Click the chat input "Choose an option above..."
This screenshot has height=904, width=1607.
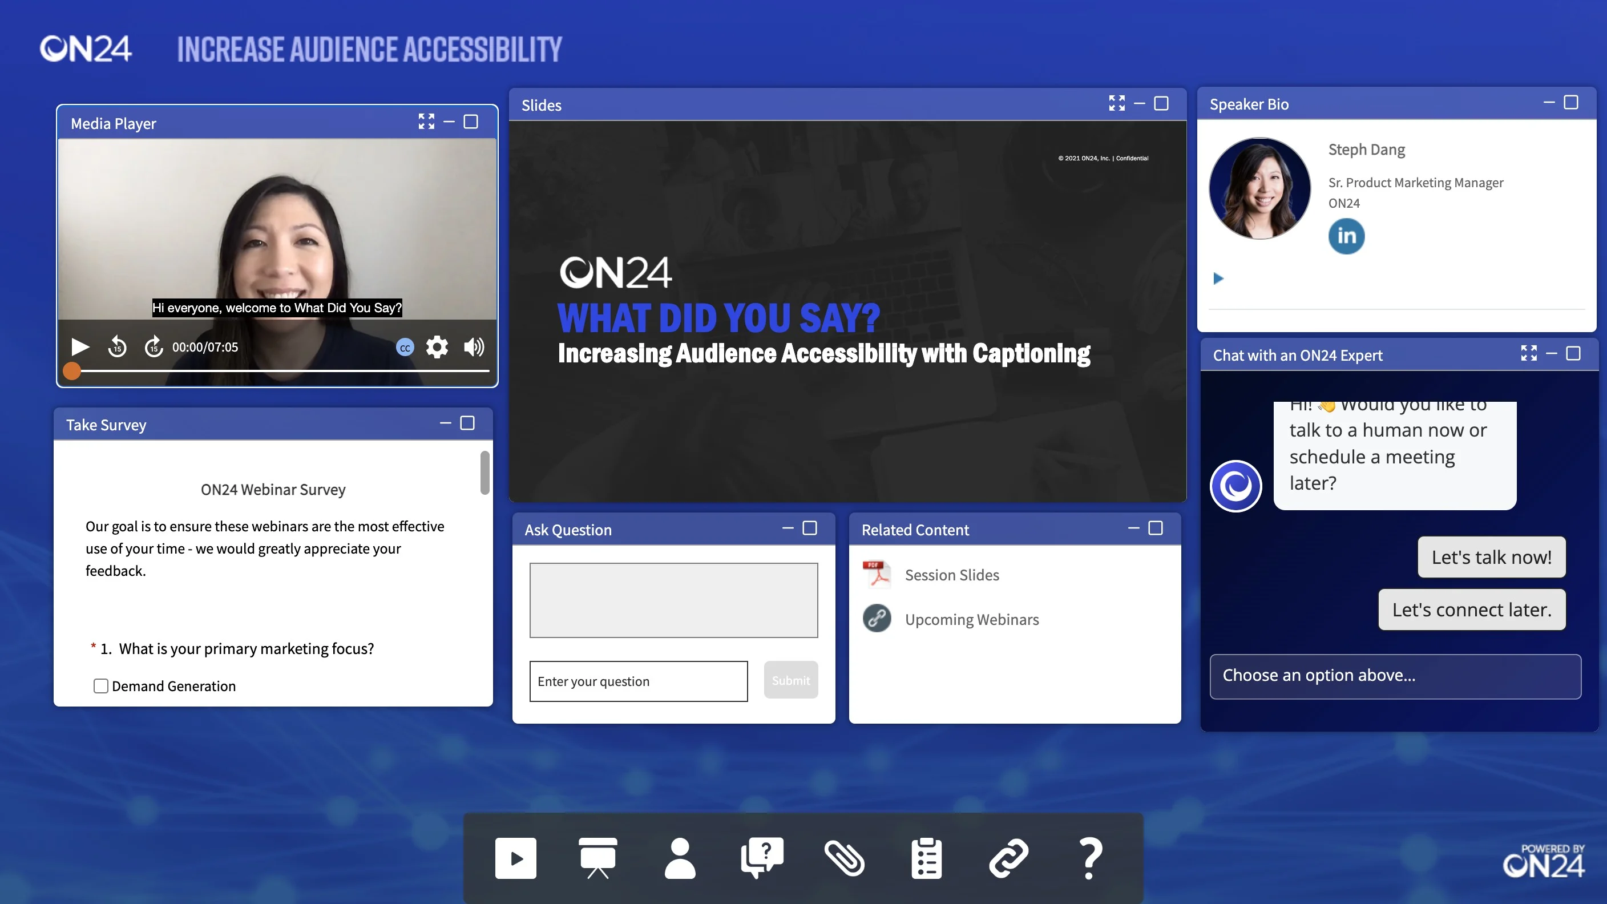[1395, 676]
